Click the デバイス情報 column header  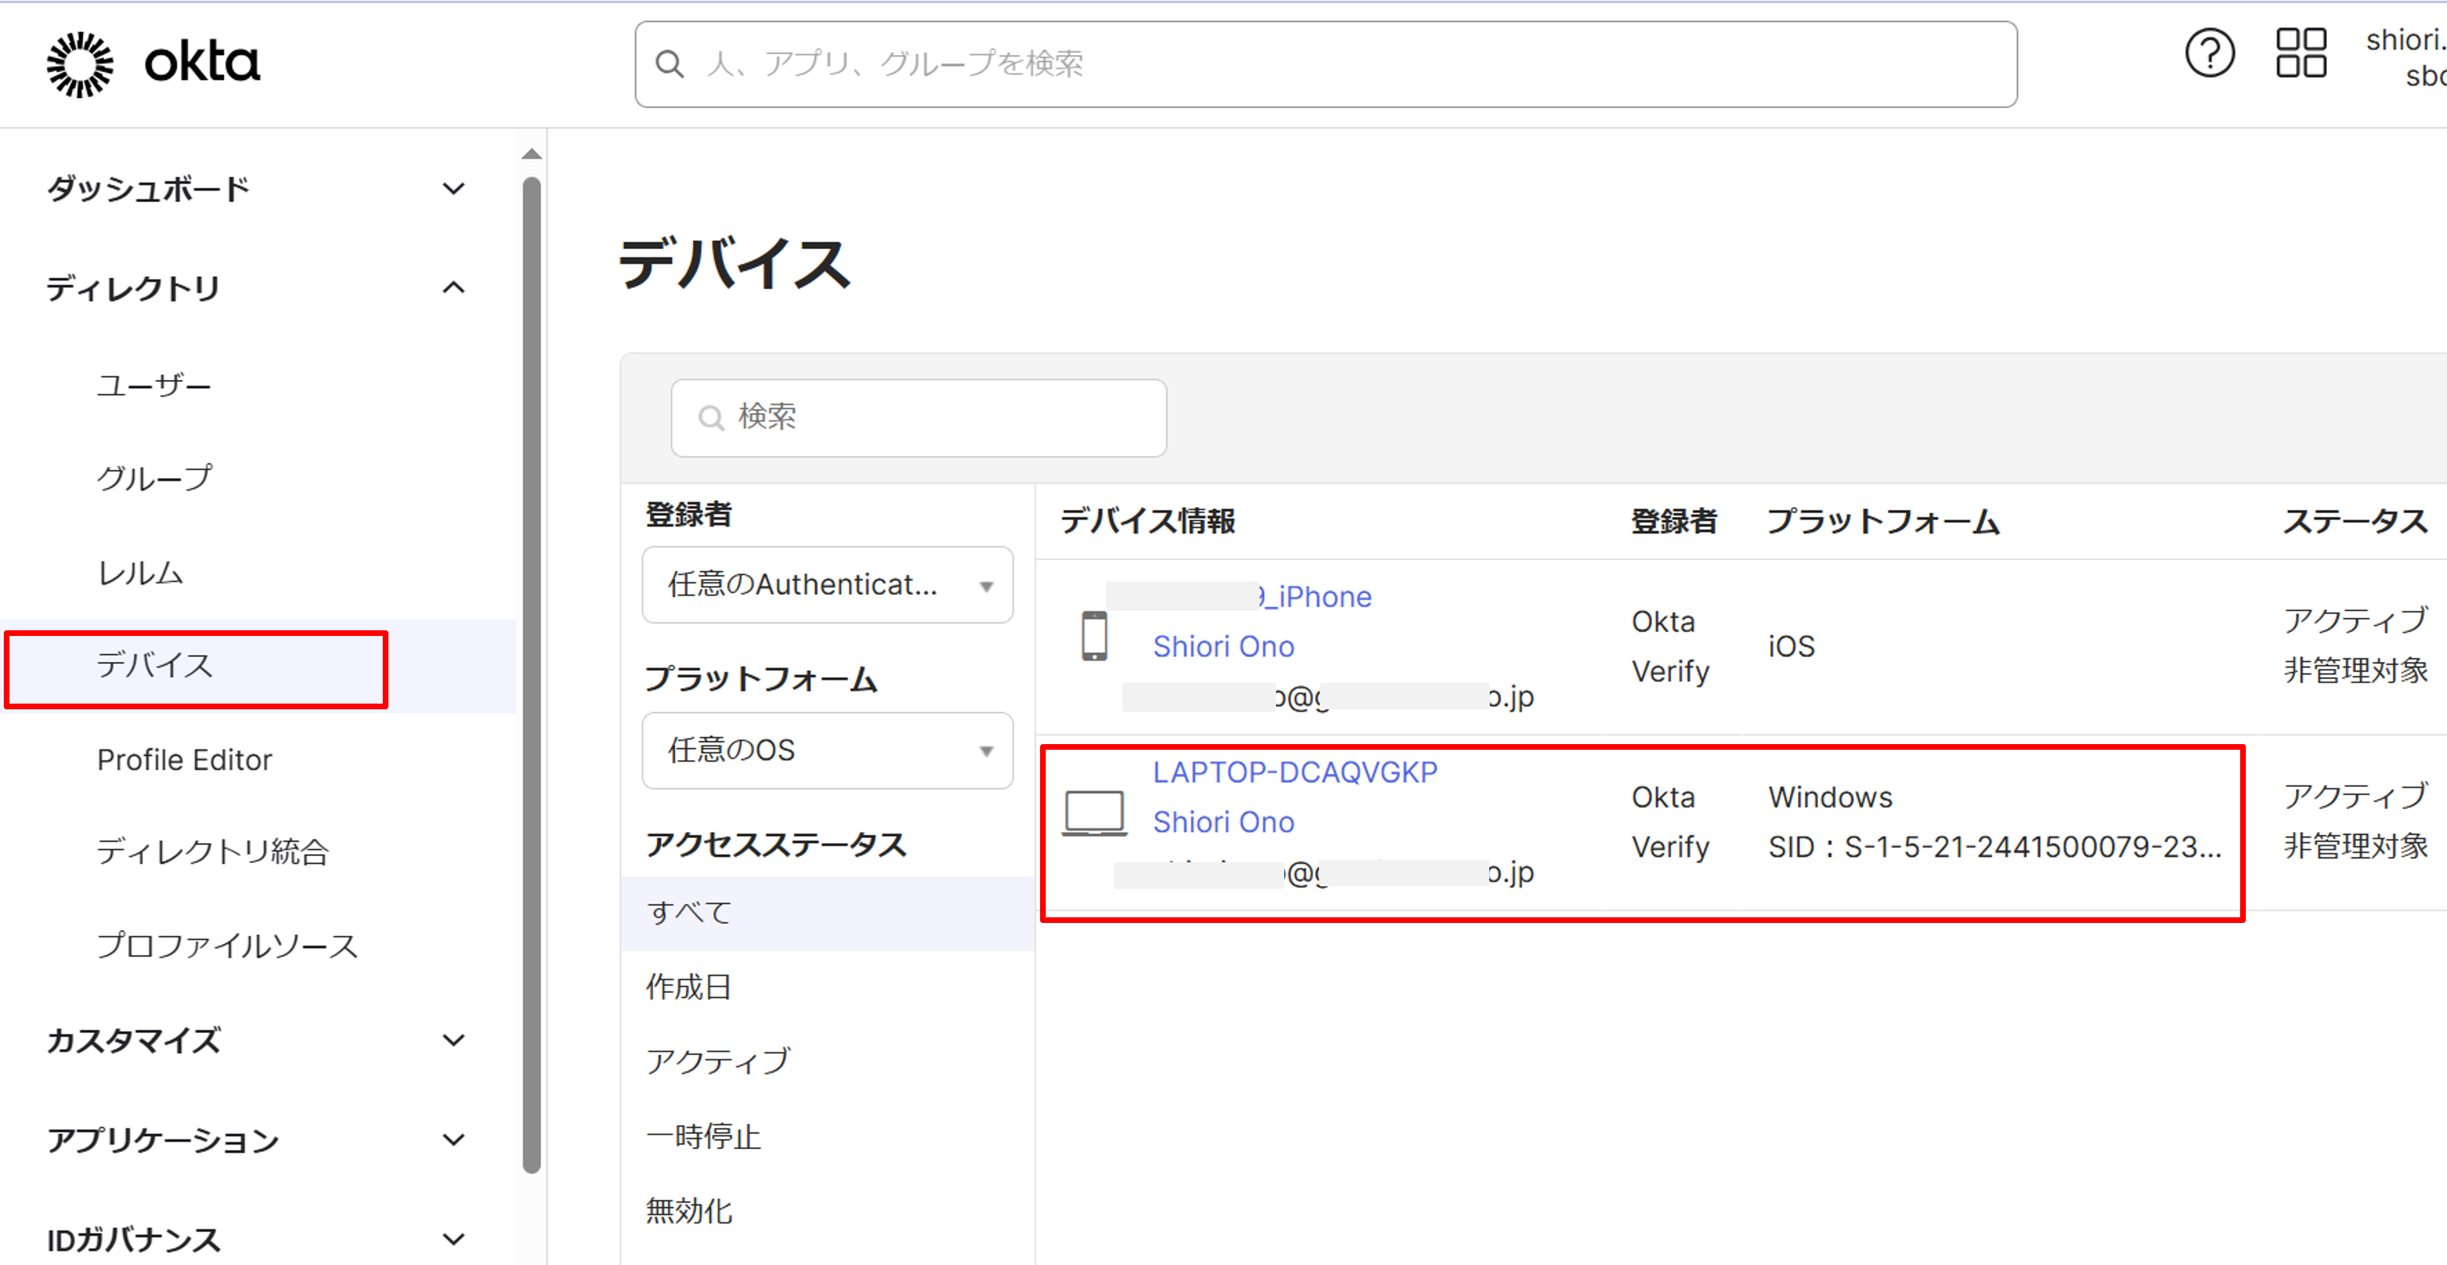tap(1148, 521)
